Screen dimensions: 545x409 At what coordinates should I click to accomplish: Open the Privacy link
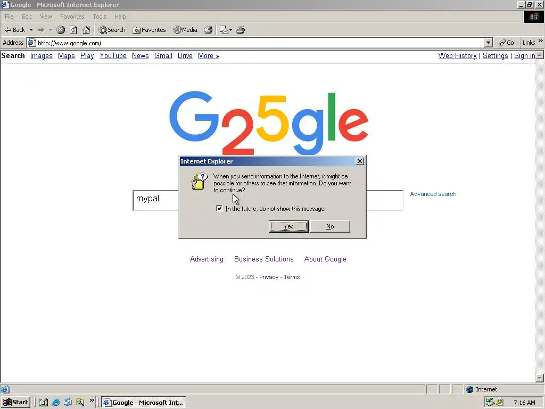tap(269, 277)
